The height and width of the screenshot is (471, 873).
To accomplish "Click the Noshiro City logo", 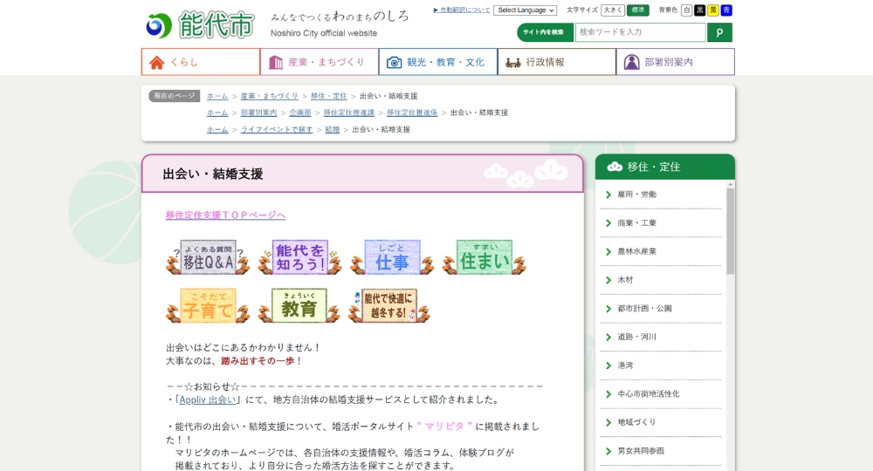I will tap(200, 25).
